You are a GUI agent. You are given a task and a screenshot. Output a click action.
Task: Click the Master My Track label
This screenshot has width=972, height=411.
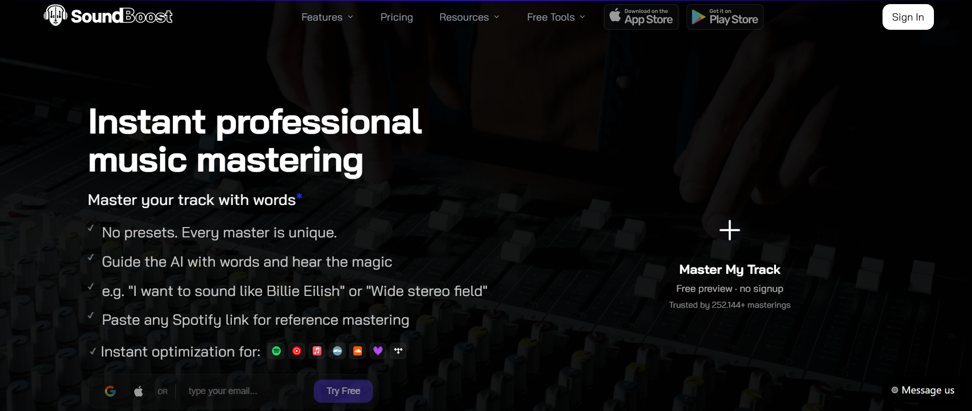[x=729, y=270]
